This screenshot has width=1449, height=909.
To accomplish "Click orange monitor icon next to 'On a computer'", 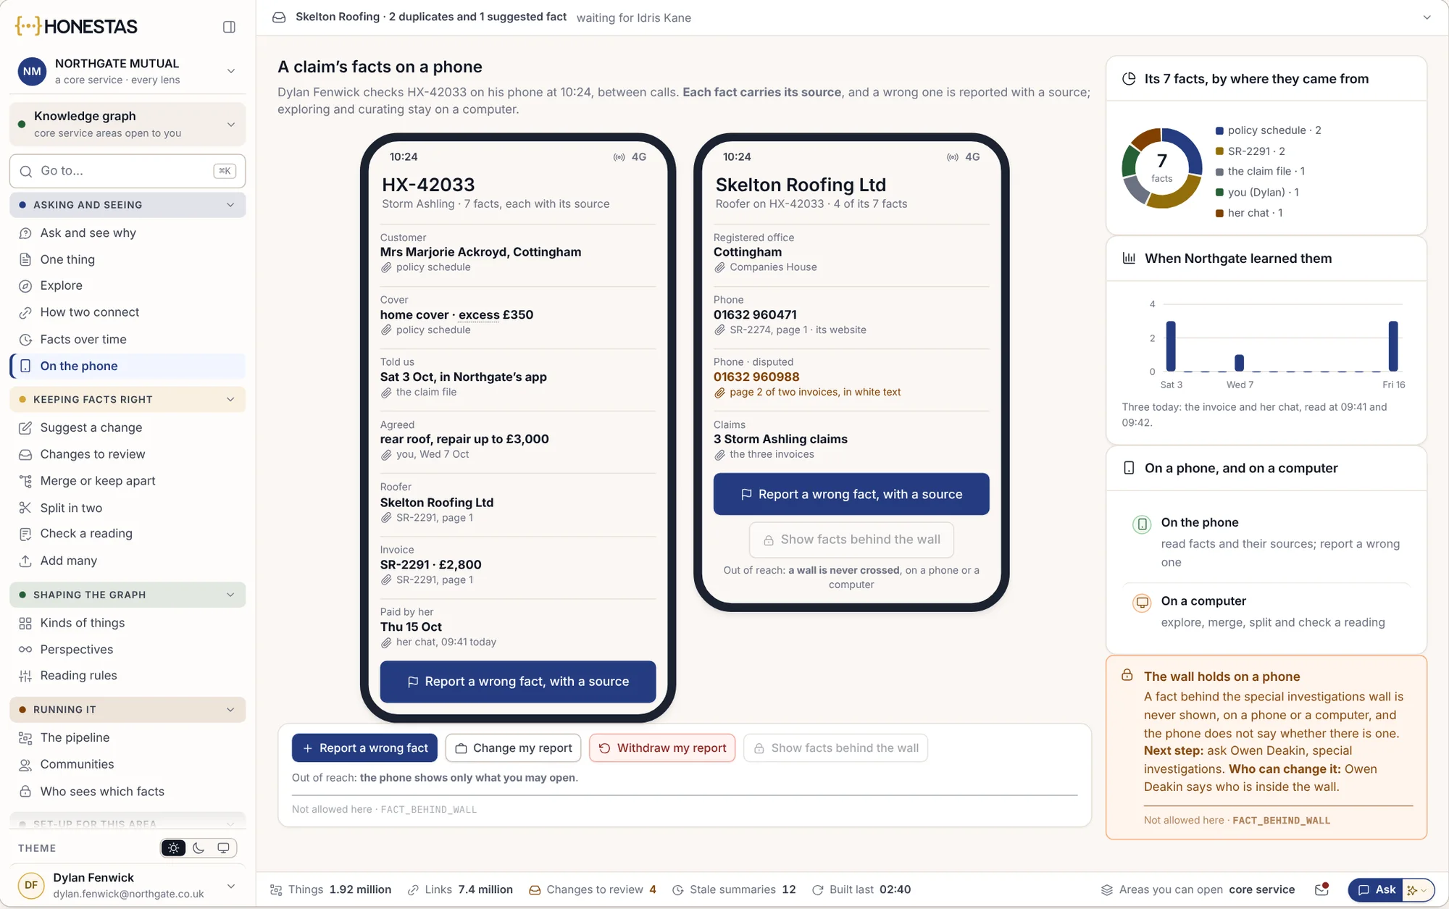I will click(1142, 603).
